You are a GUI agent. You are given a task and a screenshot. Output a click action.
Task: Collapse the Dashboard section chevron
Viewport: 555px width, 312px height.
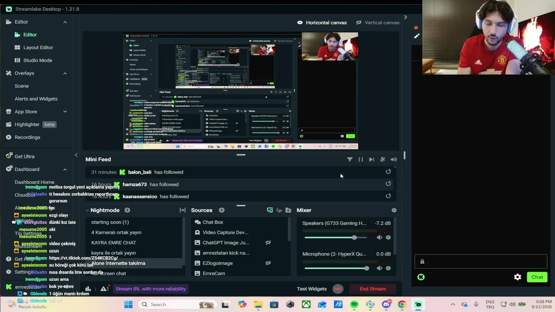pos(65,169)
